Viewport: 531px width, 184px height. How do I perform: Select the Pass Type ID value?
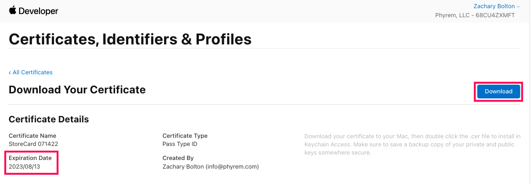click(x=180, y=144)
